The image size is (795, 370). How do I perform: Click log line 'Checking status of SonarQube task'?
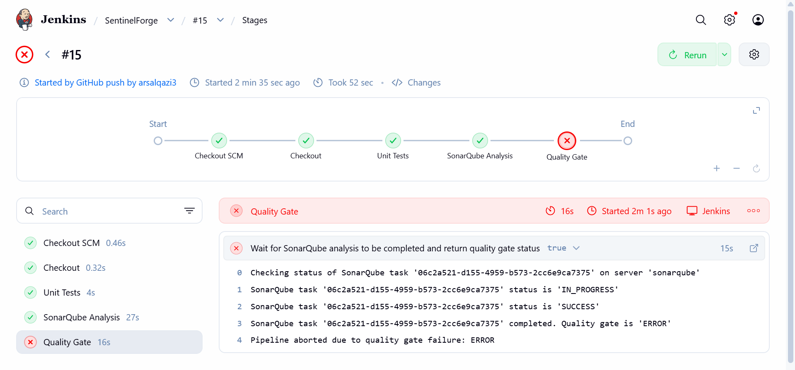coord(475,273)
